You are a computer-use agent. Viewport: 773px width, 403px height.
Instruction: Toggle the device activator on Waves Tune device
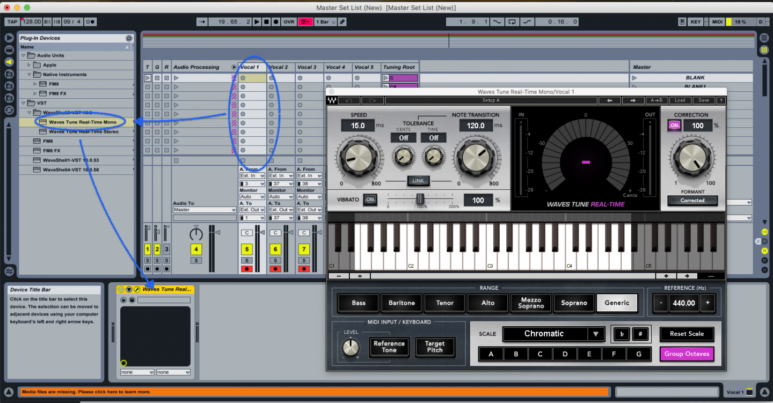[x=121, y=289]
